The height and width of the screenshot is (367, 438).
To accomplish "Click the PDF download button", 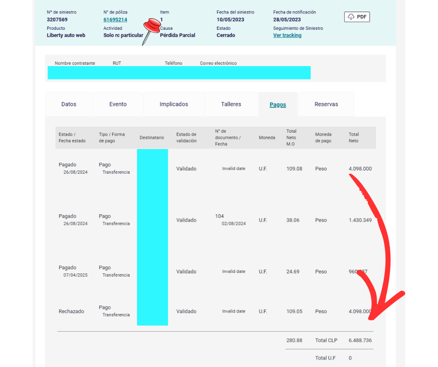I will pyautogui.click(x=357, y=17).
